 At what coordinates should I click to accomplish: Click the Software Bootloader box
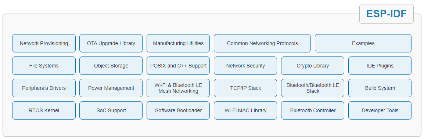coord(178,110)
